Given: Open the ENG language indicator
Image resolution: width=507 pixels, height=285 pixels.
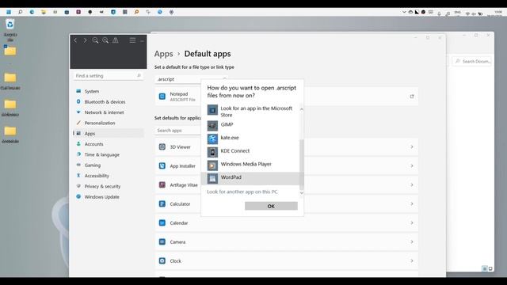Looking at the screenshot, I should click(x=457, y=13).
